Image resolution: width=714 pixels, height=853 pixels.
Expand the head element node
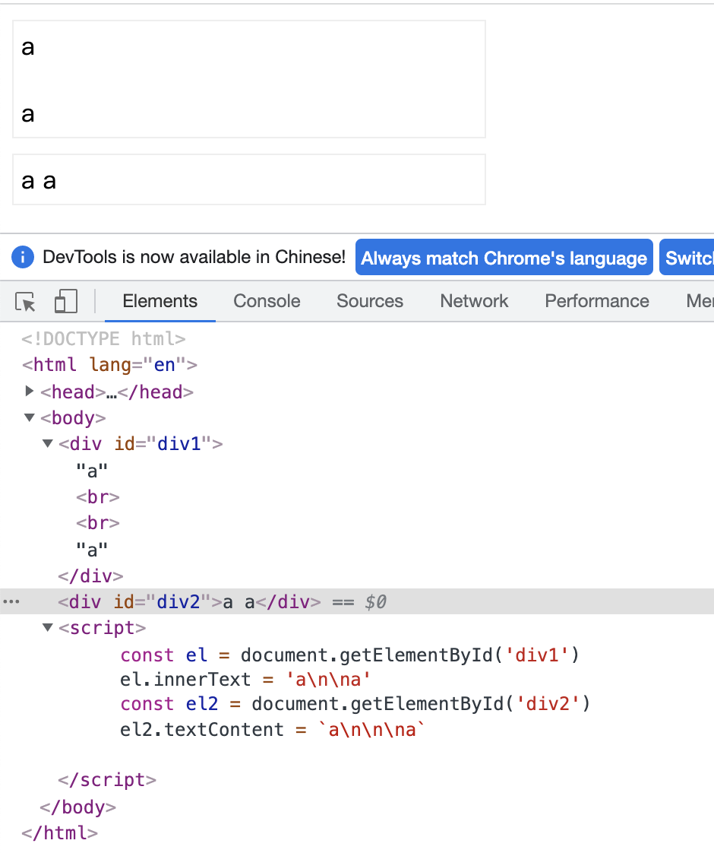click(x=30, y=391)
